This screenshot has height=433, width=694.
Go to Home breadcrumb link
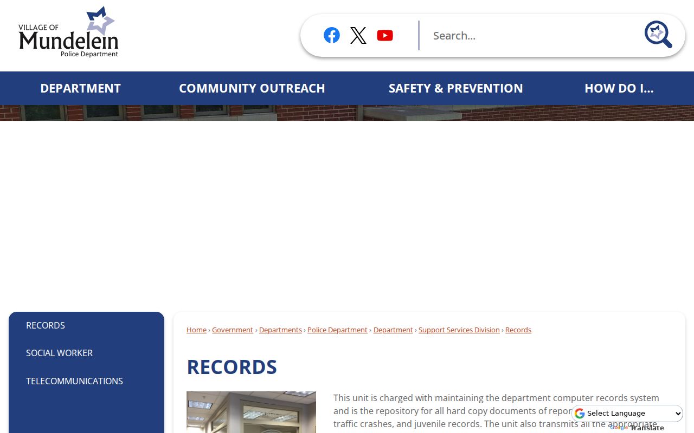(196, 330)
